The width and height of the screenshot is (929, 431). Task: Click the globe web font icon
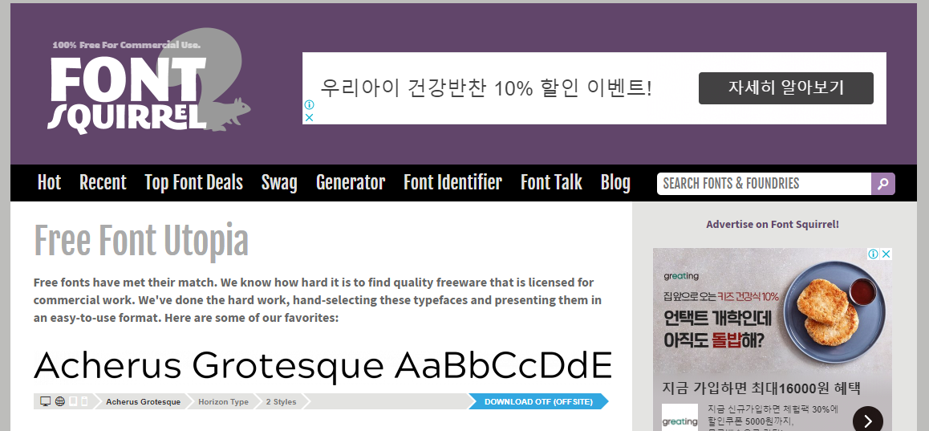(60, 401)
